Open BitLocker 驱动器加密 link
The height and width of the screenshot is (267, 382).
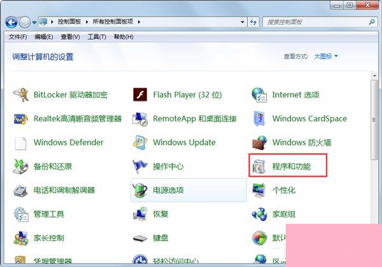[x=71, y=95]
